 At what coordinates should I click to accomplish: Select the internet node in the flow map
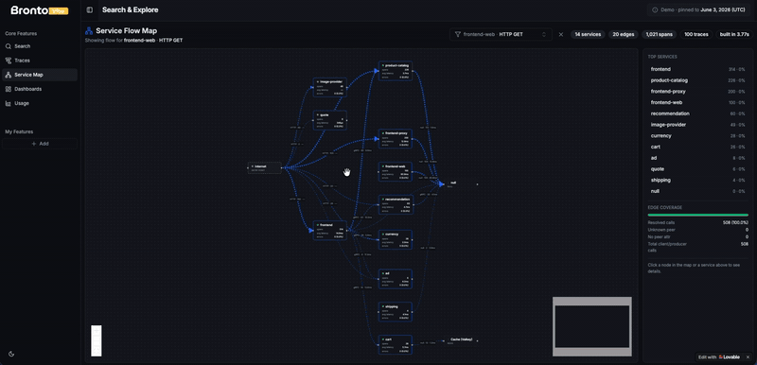tap(265, 167)
